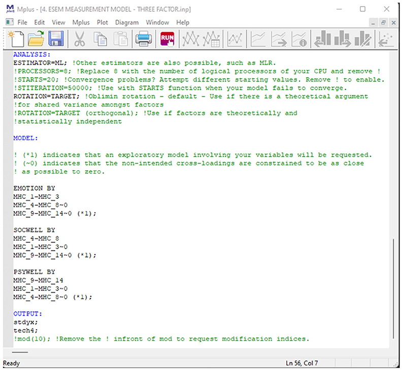Click the PSYWELL BY line
Image resolution: width=403 pixels, height=371 pixels.
tap(34, 272)
